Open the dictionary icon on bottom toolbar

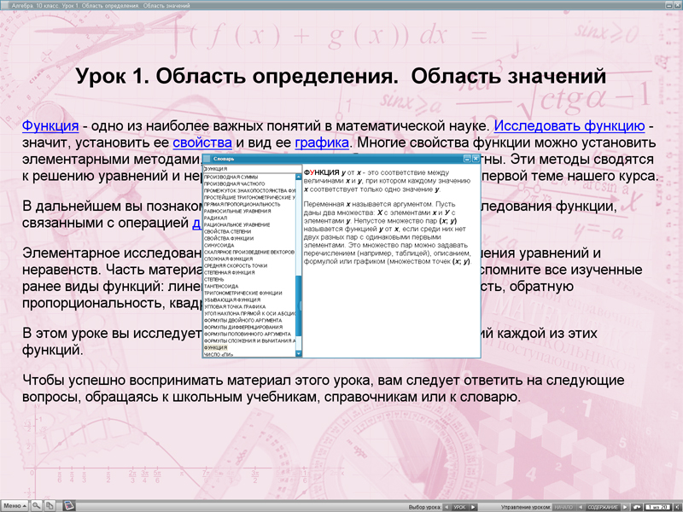[68, 504]
